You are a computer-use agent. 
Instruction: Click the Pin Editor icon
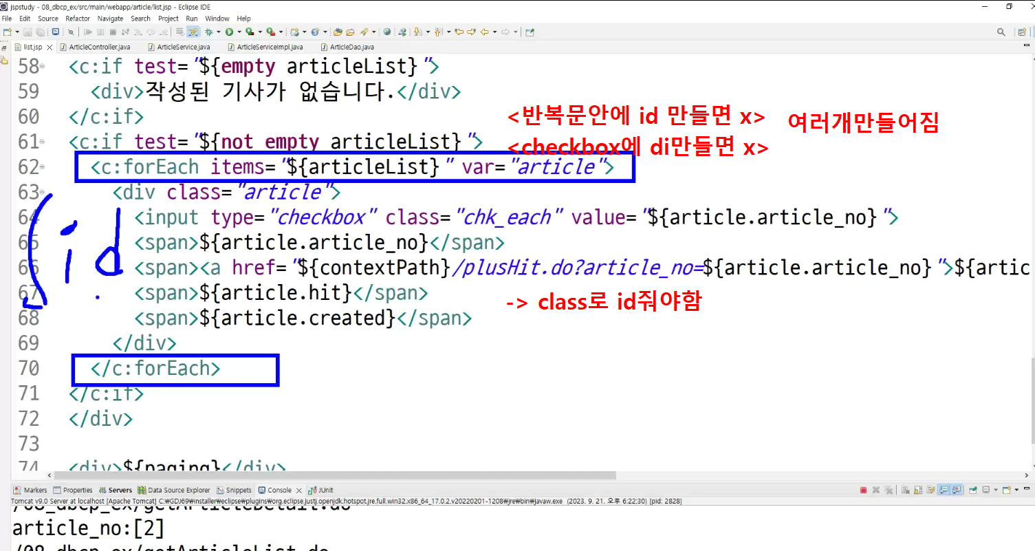[530, 32]
